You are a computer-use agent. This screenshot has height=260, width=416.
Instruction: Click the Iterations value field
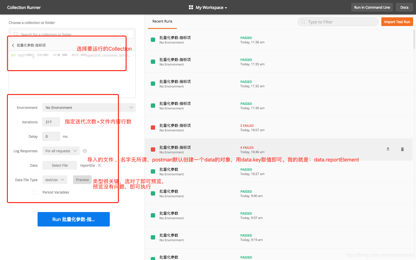coord(51,122)
